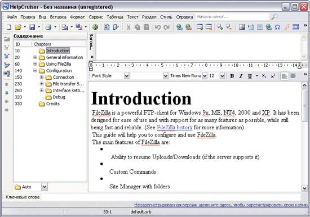
Task: Open the Сервис menu
Action: pyautogui.click(x=96, y=17)
